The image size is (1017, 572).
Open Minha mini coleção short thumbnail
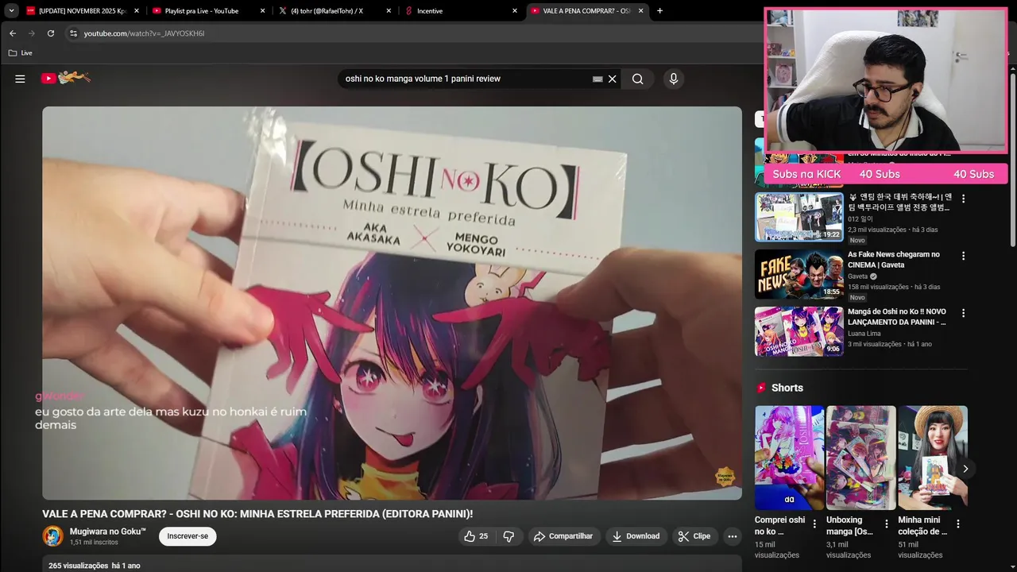pyautogui.click(x=933, y=458)
